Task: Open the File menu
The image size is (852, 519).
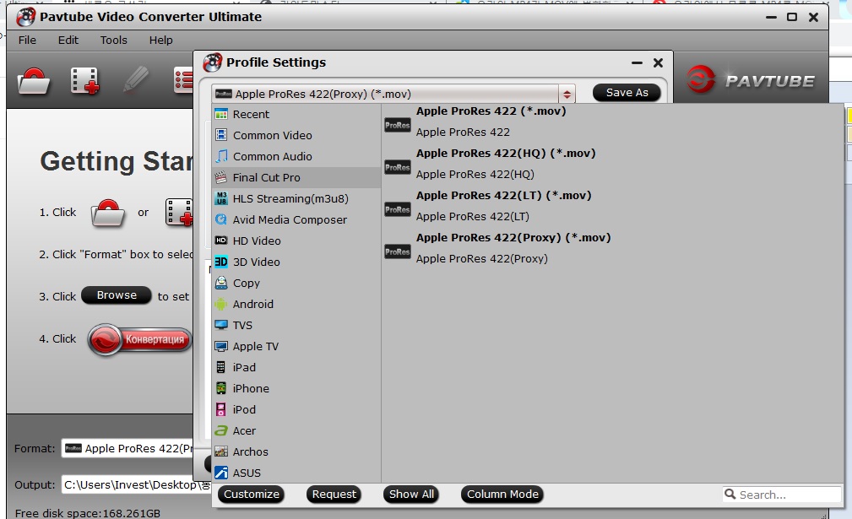Action: tap(27, 41)
